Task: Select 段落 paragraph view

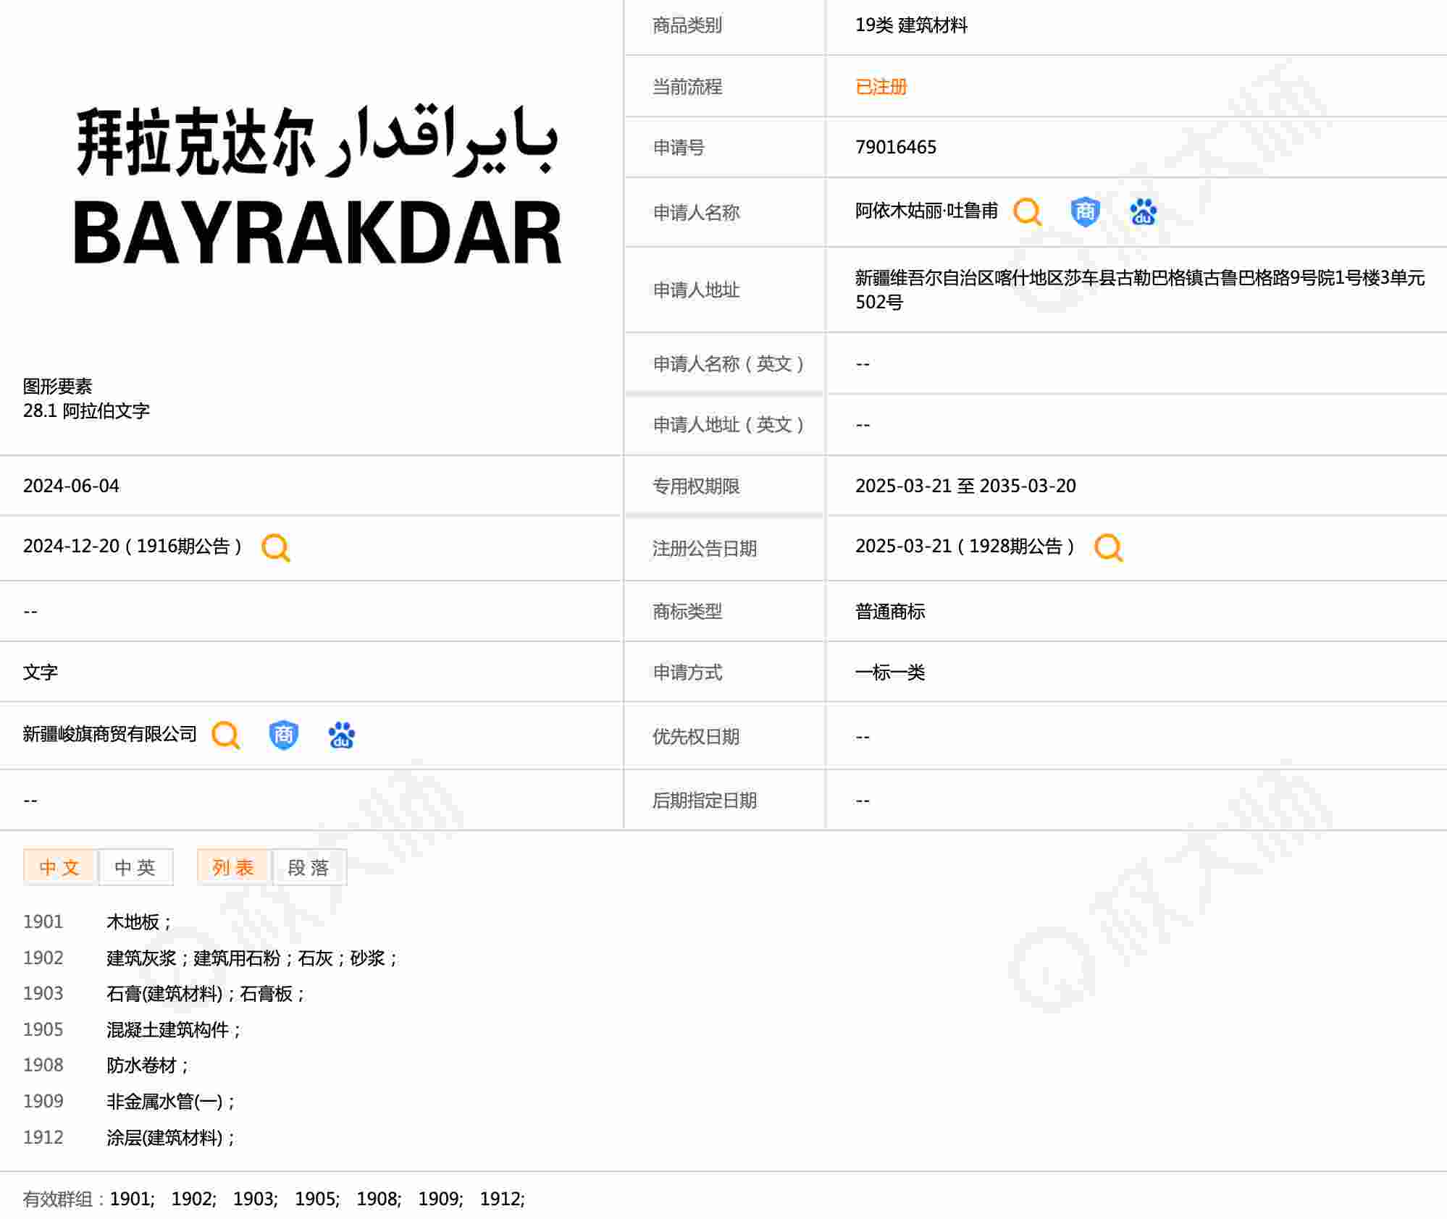Action: pos(309,867)
